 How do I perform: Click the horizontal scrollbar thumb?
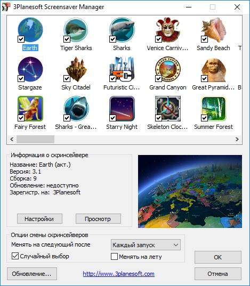[35, 140]
